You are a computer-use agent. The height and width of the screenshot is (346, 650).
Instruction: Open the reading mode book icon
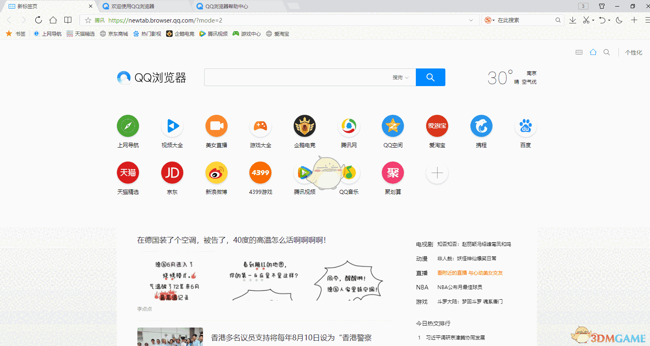(68, 20)
